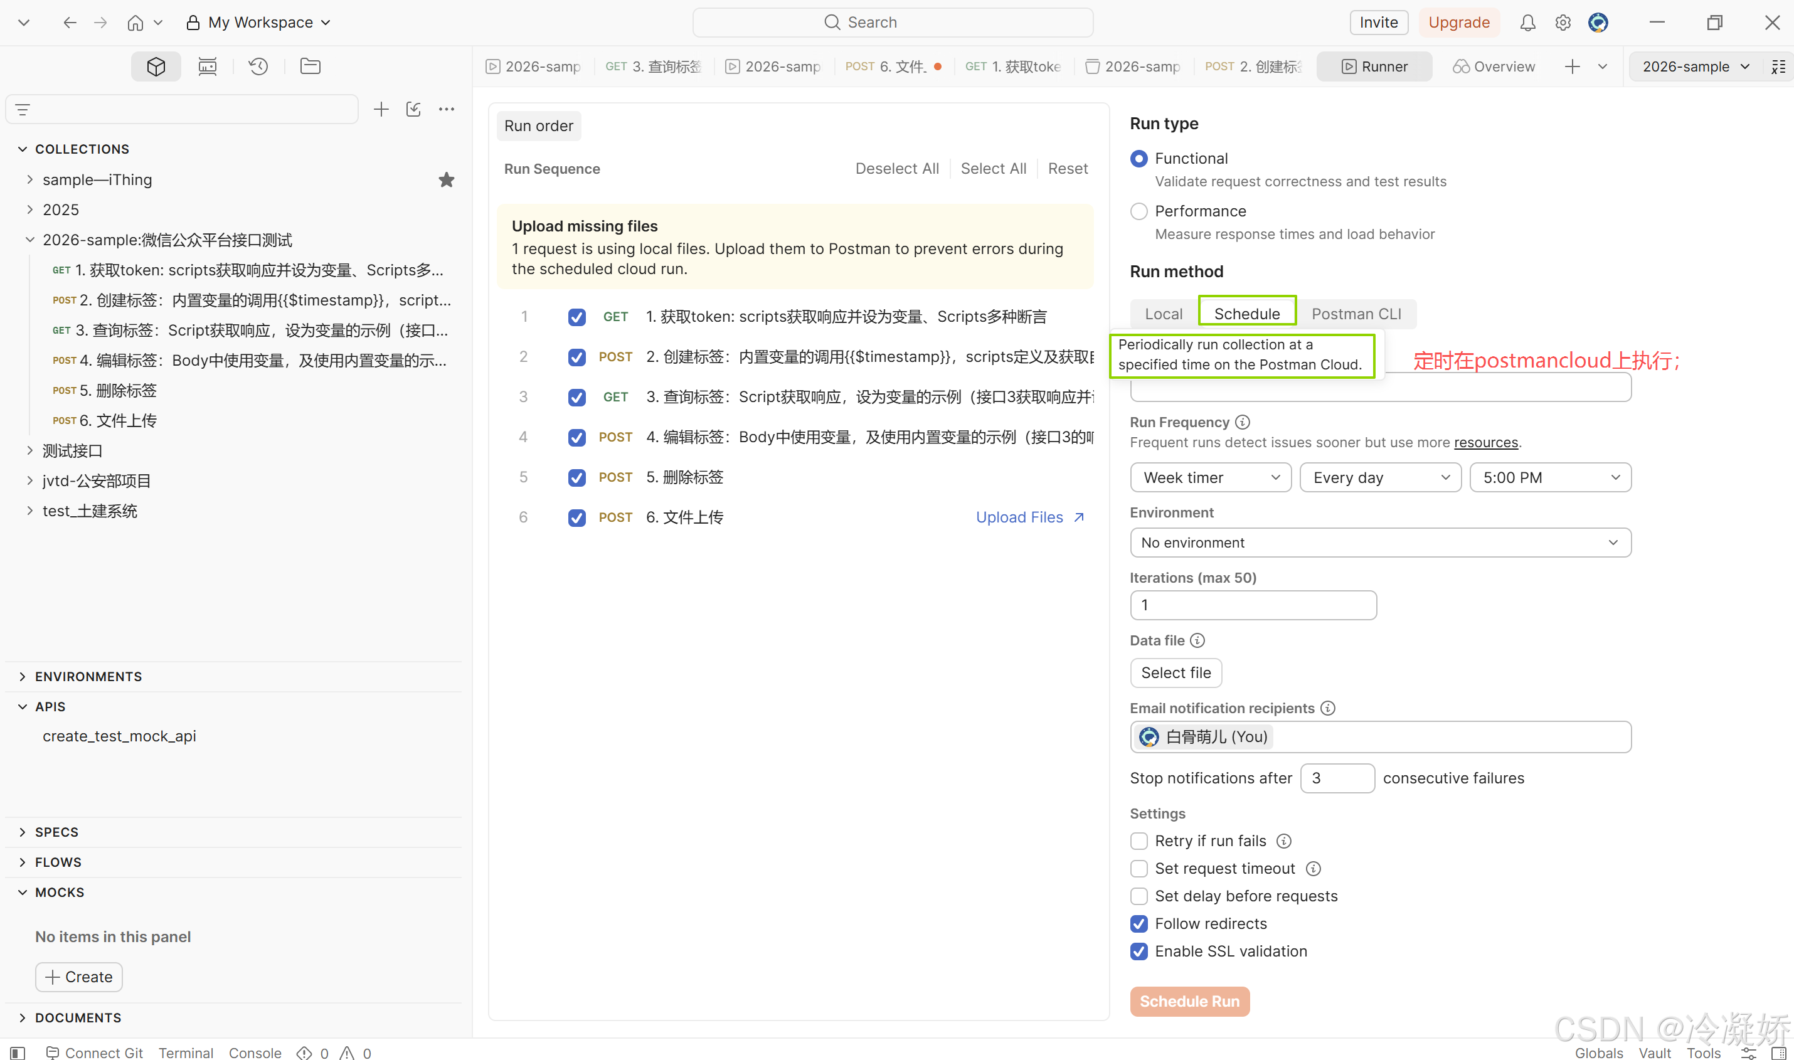
Task: Open the user avatar menu
Action: (1598, 23)
